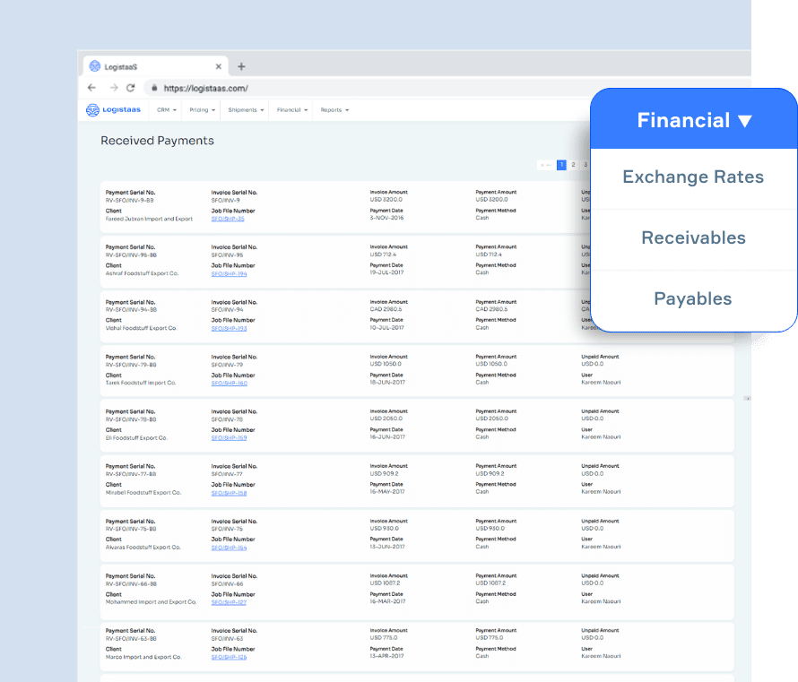Click the Logistaas logo in navbar
The height and width of the screenshot is (682, 798).
tap(113, 110)
